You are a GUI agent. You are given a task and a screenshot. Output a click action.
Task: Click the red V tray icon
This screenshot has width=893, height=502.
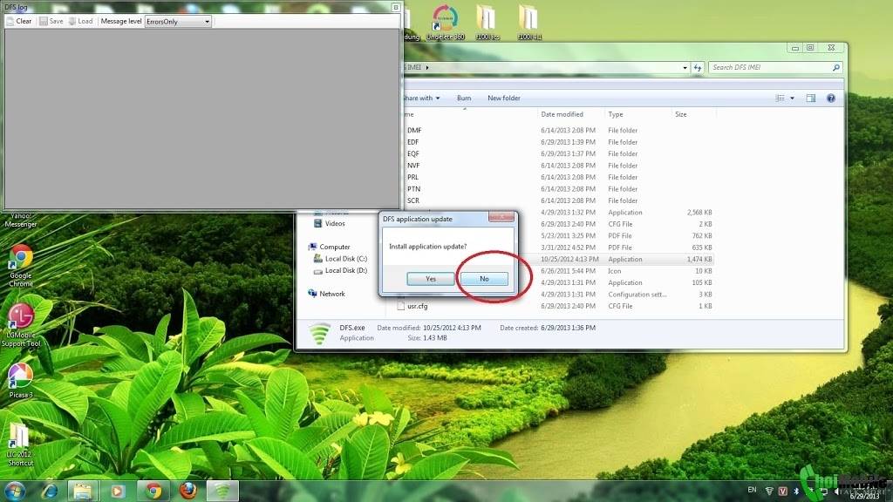(782, 492)
